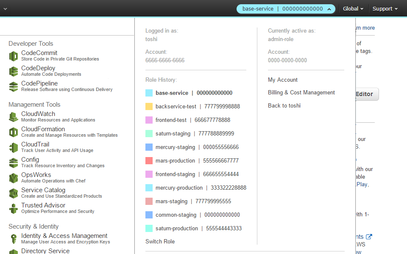407x254 pixels.
Task: Select the CloudWatch icon
Action: (13, 116)
